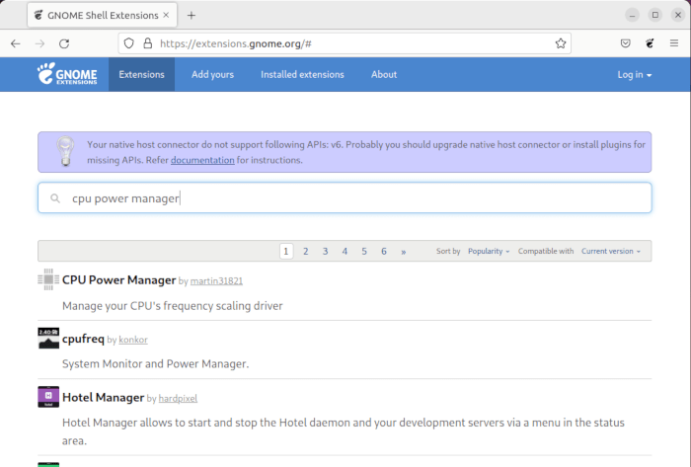
Task: Click 'System Monitor and Power Manager.' description
Action: tap(156, 364)
